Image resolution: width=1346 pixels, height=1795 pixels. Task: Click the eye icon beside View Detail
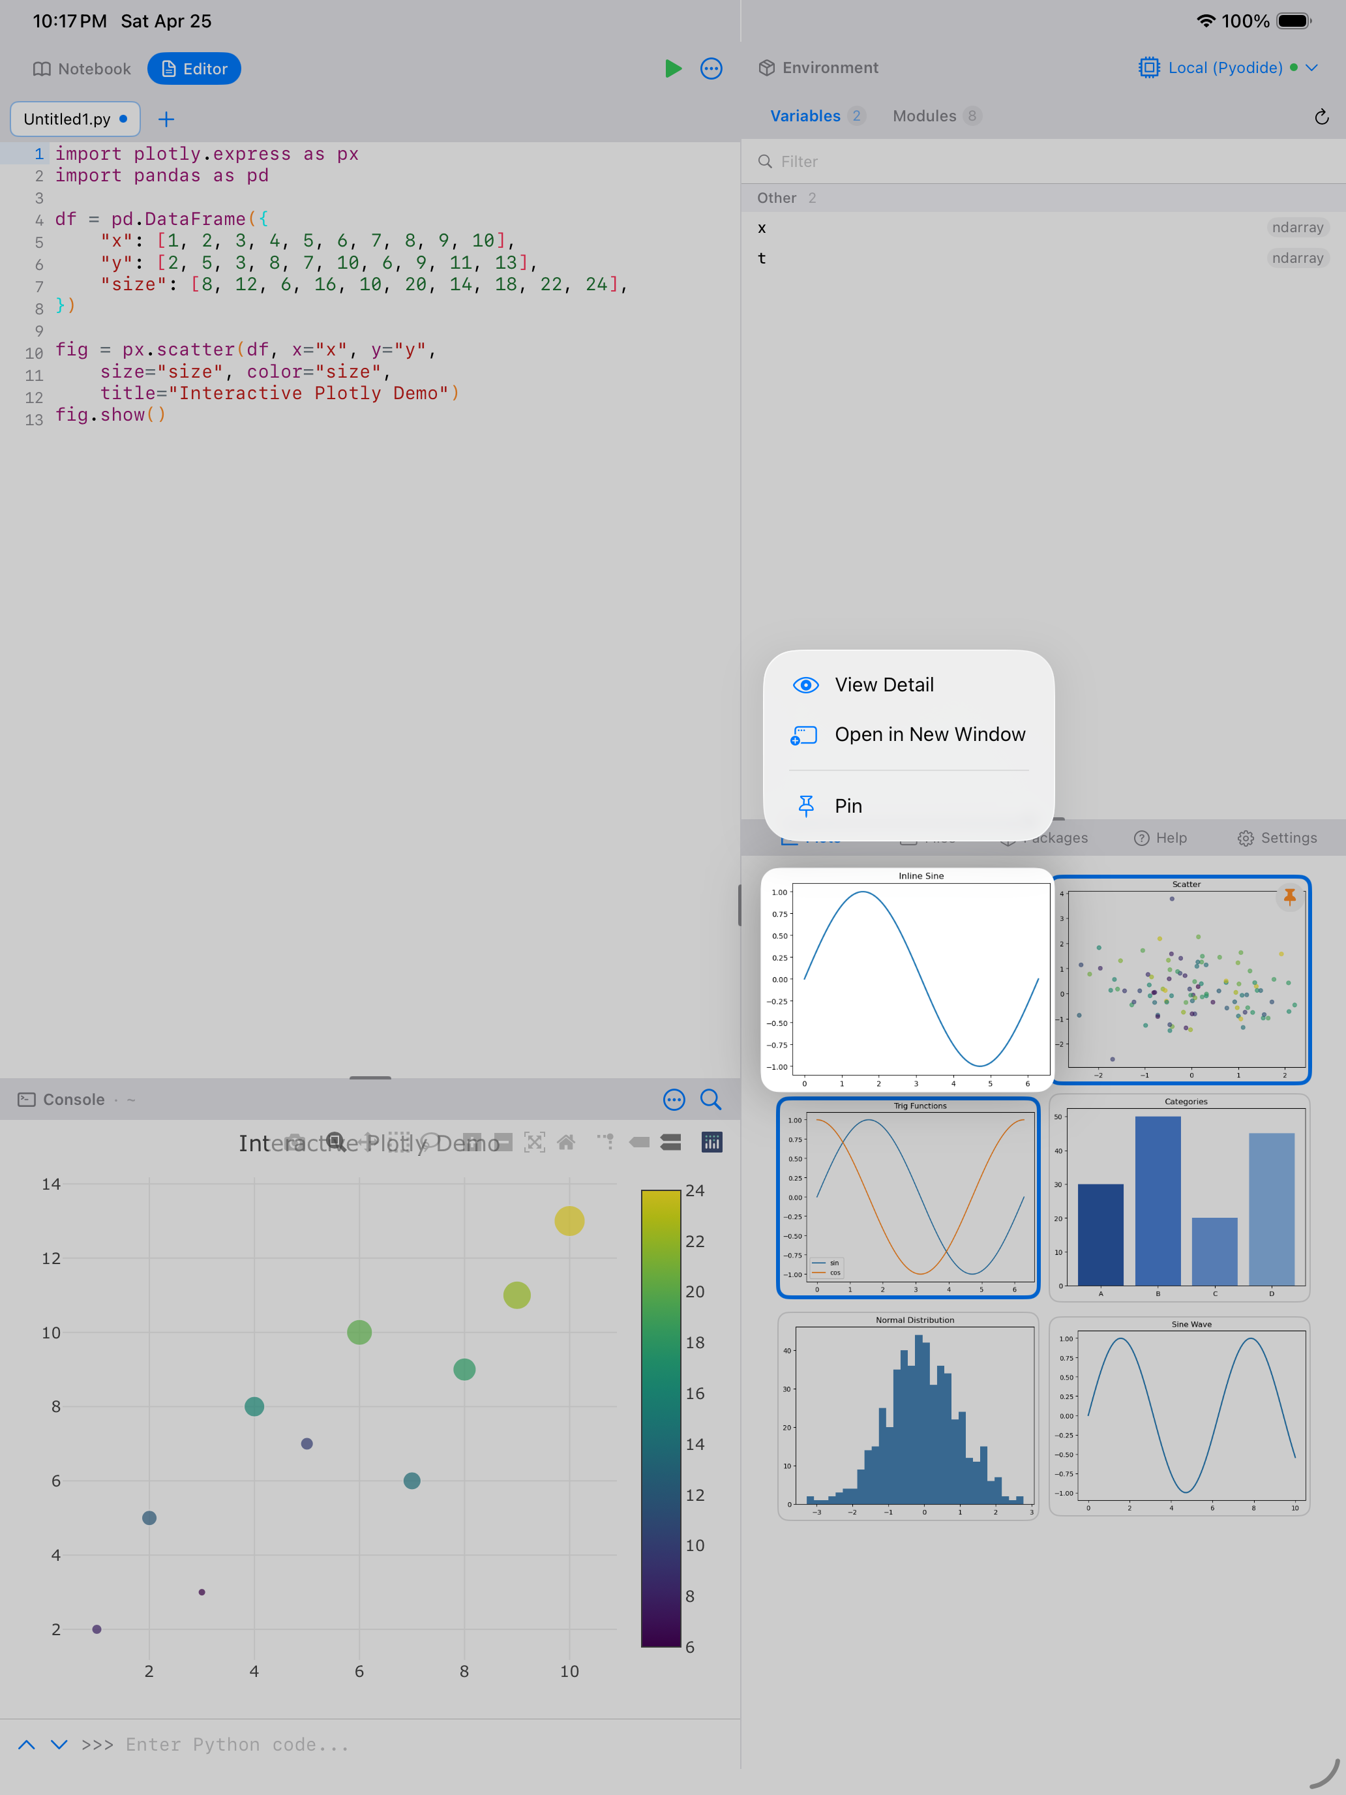[x=805, y=685]
